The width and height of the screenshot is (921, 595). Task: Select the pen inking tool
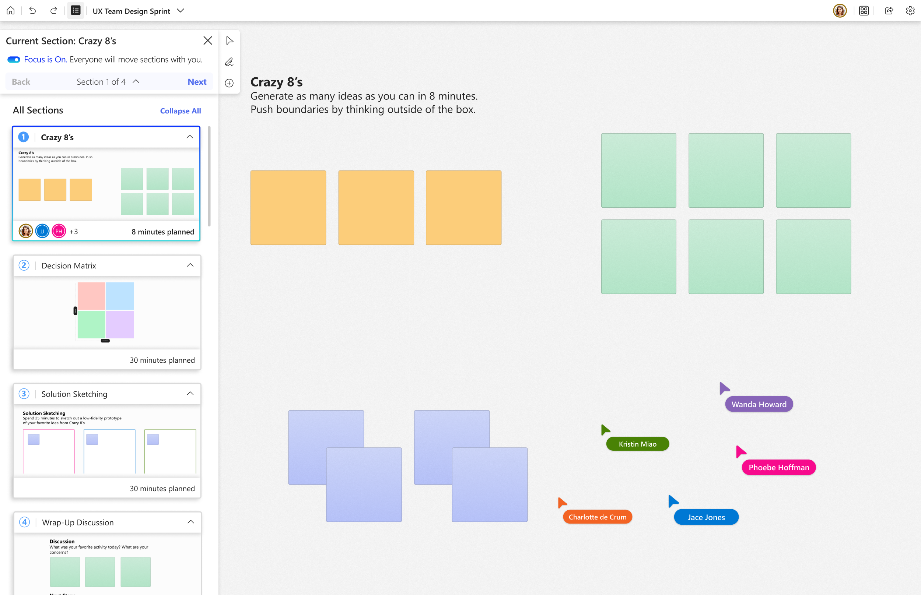tap(229, 62)
